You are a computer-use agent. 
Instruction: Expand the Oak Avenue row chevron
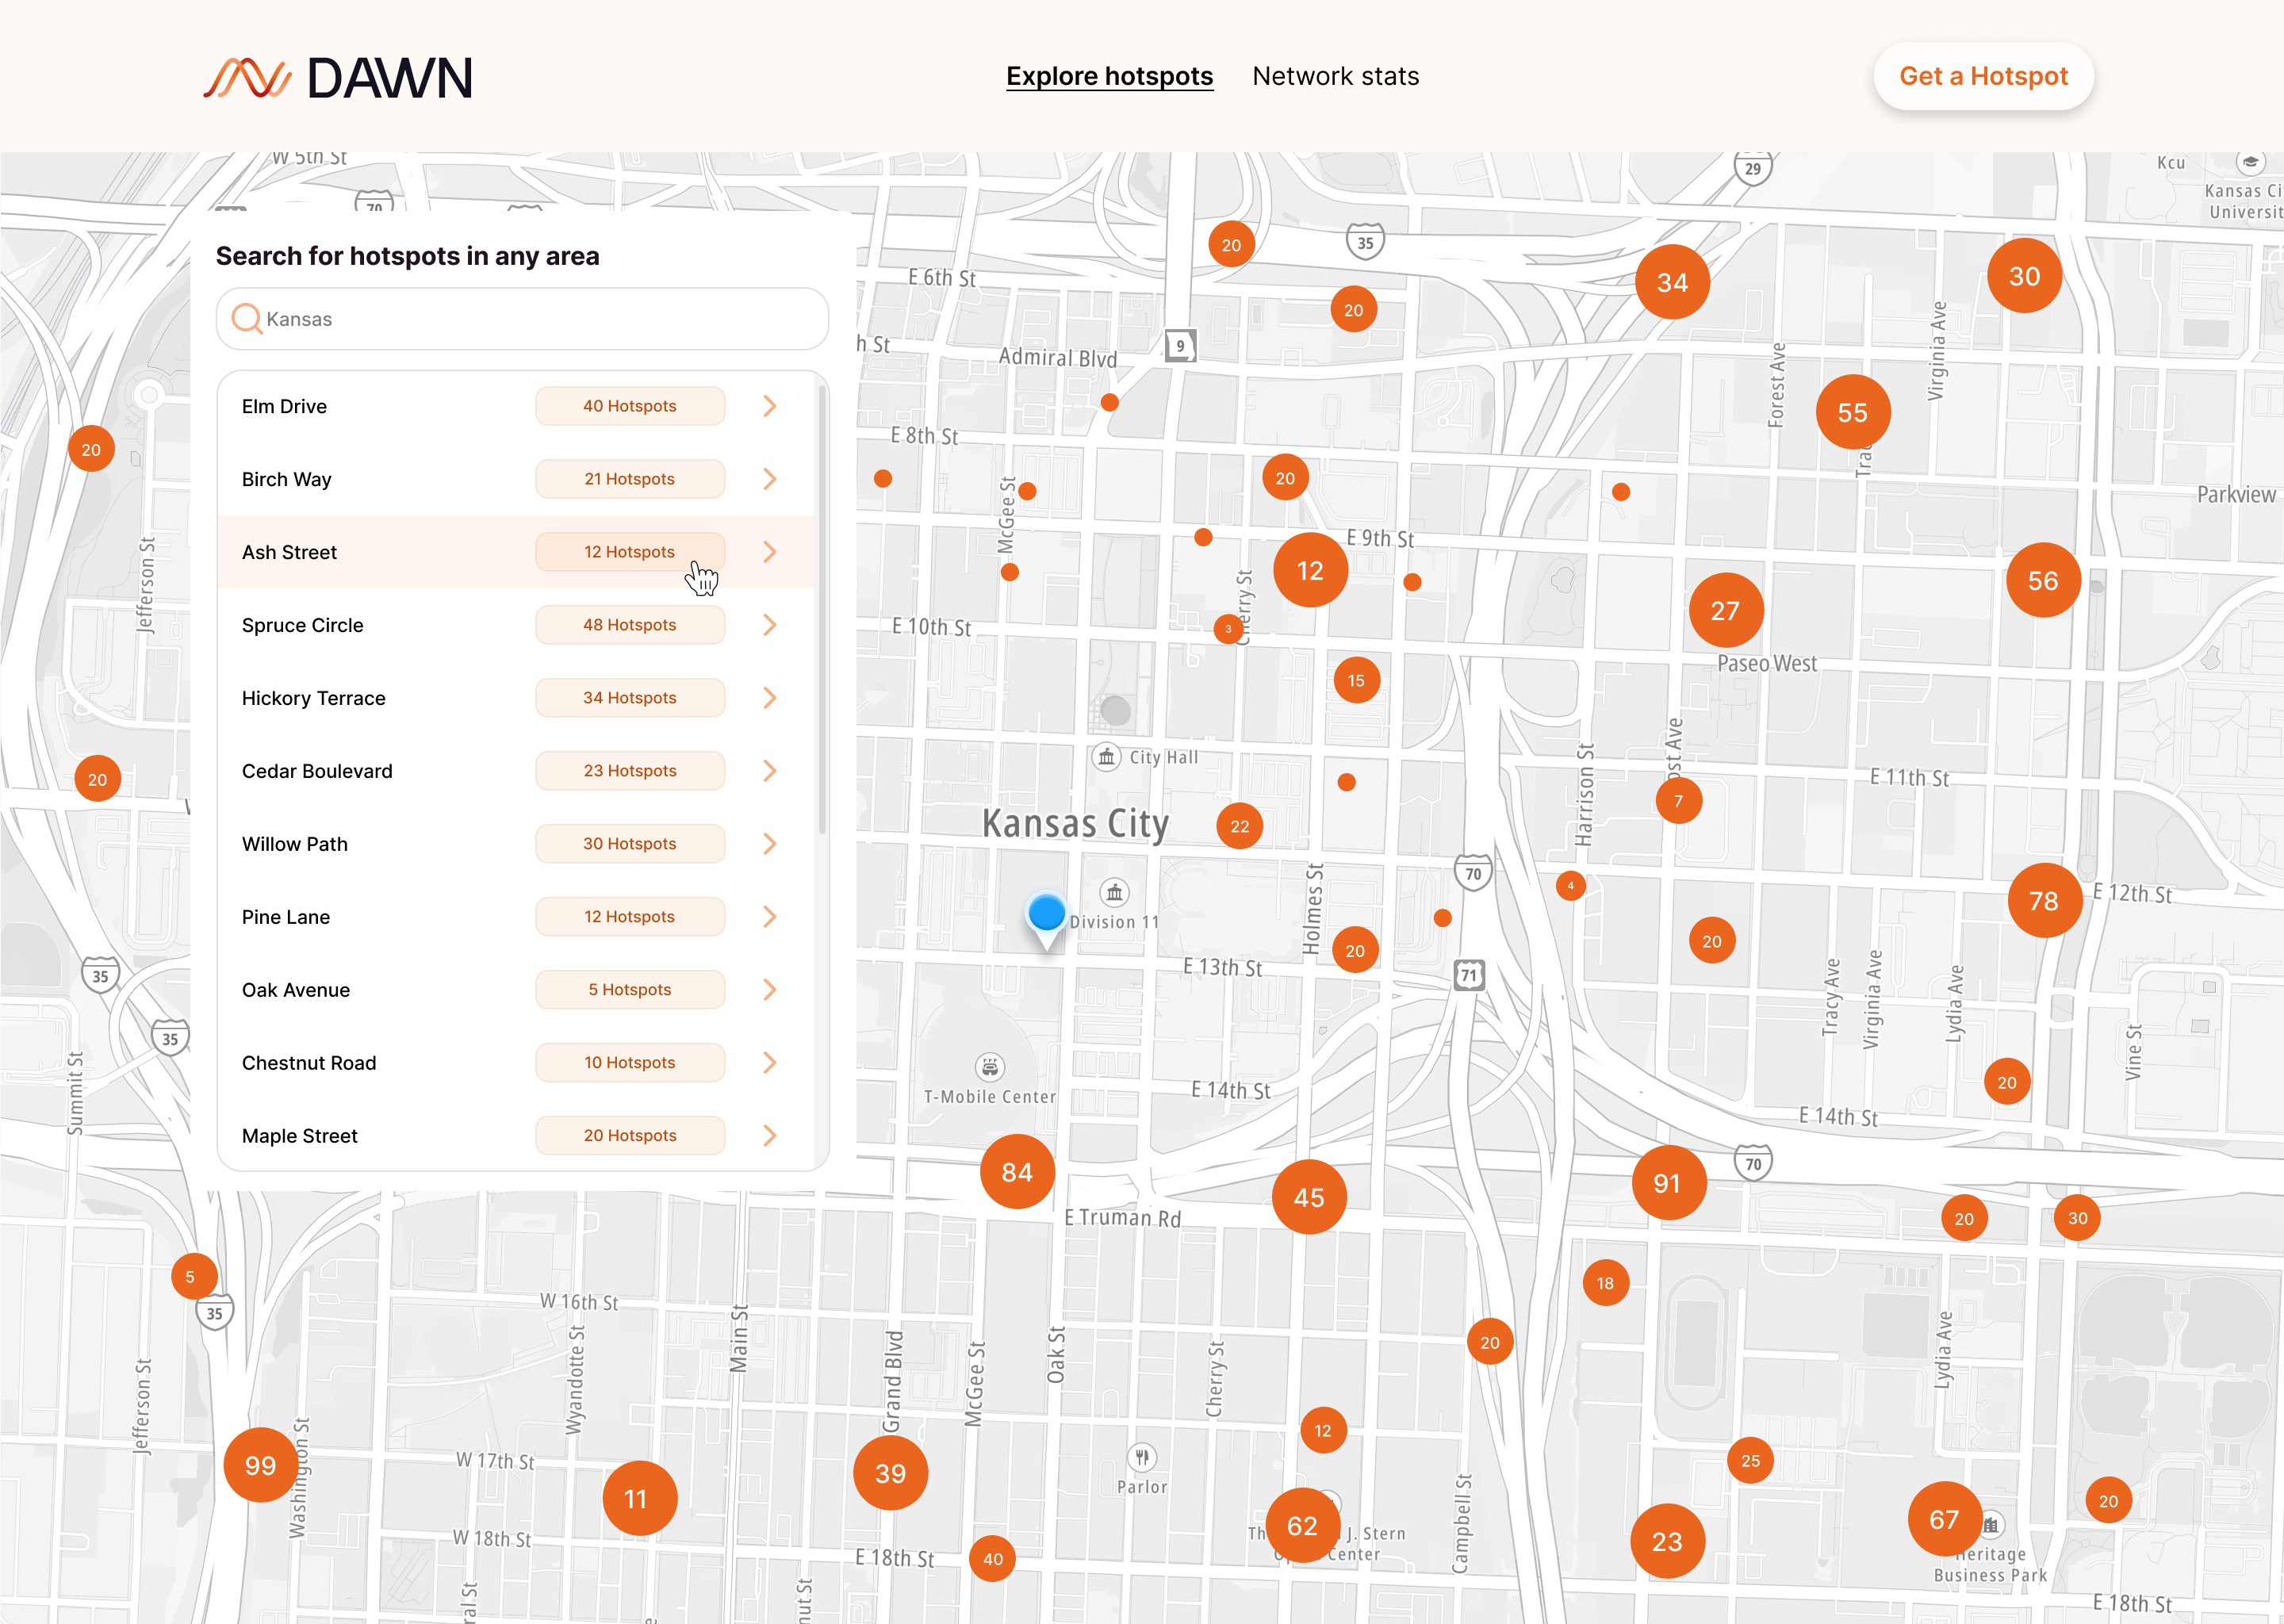pyautogui.click(x=769, y=990)
